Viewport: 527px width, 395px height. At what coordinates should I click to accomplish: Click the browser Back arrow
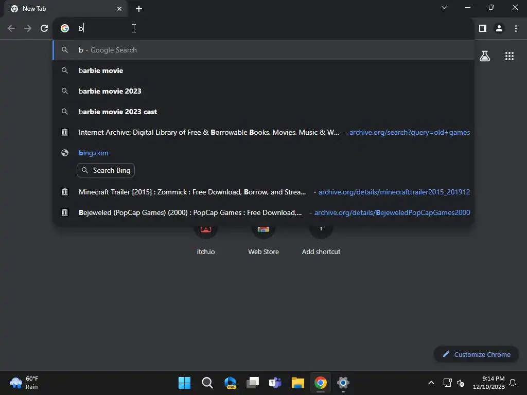(x=11, y=28)
